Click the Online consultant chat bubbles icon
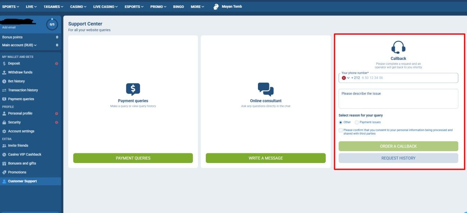Viewport: 467px width, 213px height. [266, 89]
